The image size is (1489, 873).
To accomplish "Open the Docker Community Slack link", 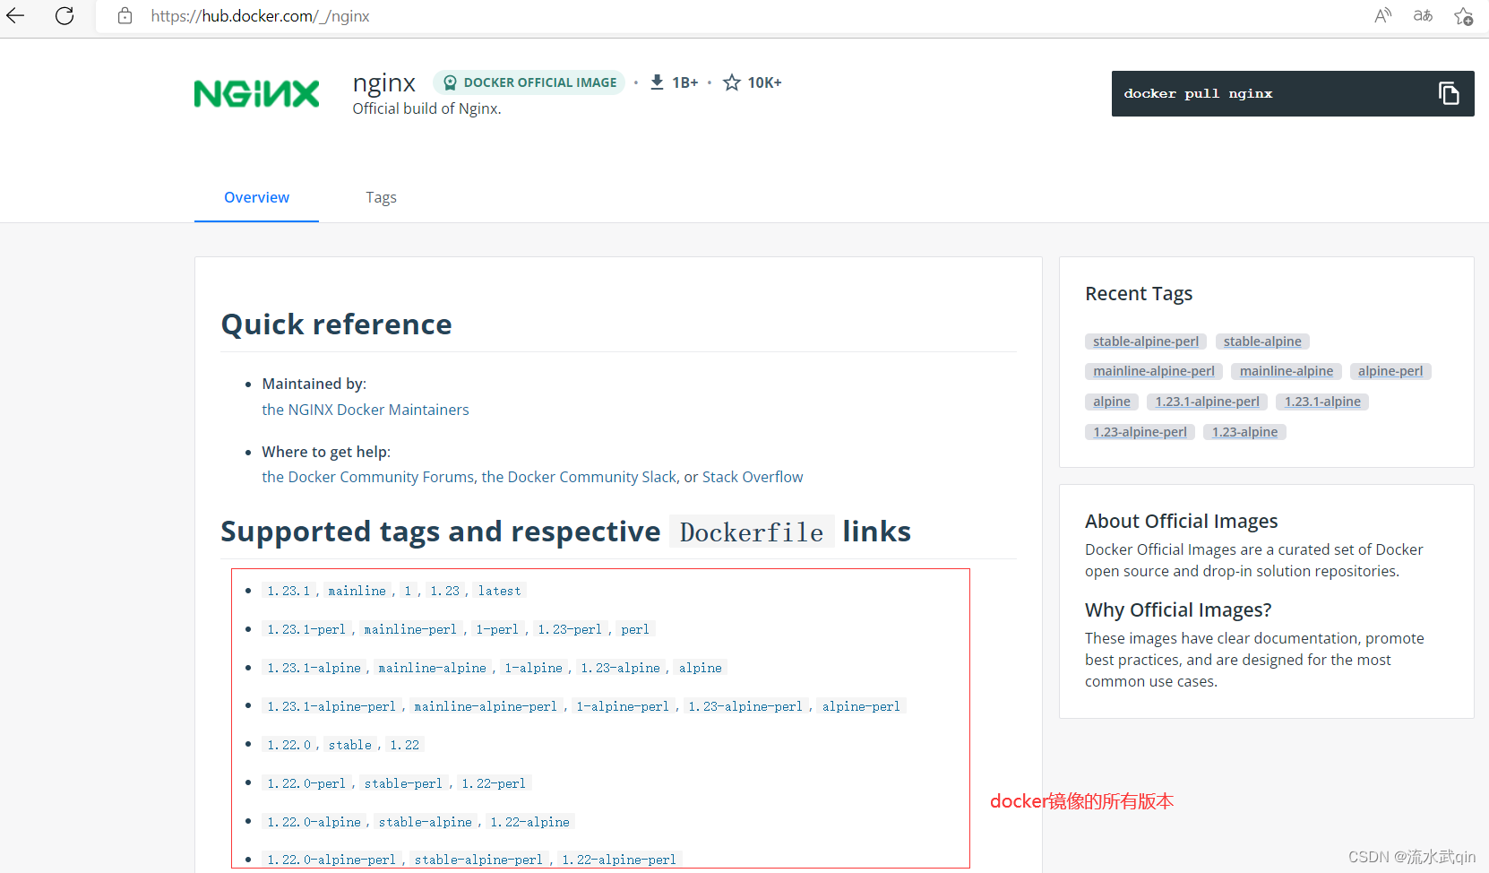I will 579,477.
